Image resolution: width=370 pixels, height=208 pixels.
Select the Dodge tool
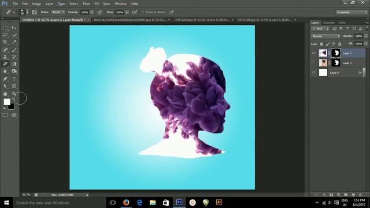click(14, 71)
